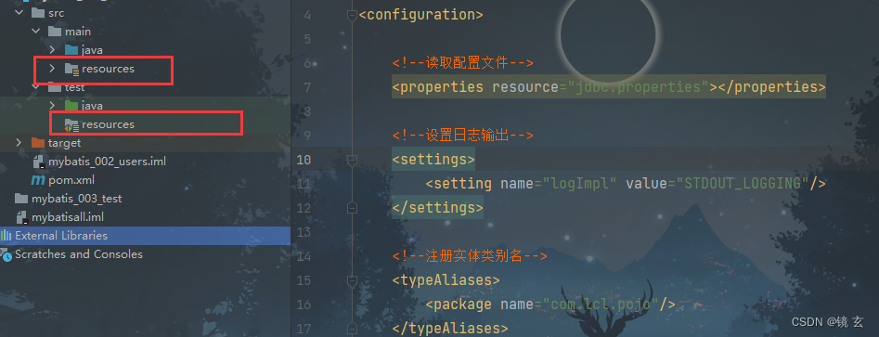
Task: Click the mybatis_002_users.iml file icon
Action: (x=39, y=162)
